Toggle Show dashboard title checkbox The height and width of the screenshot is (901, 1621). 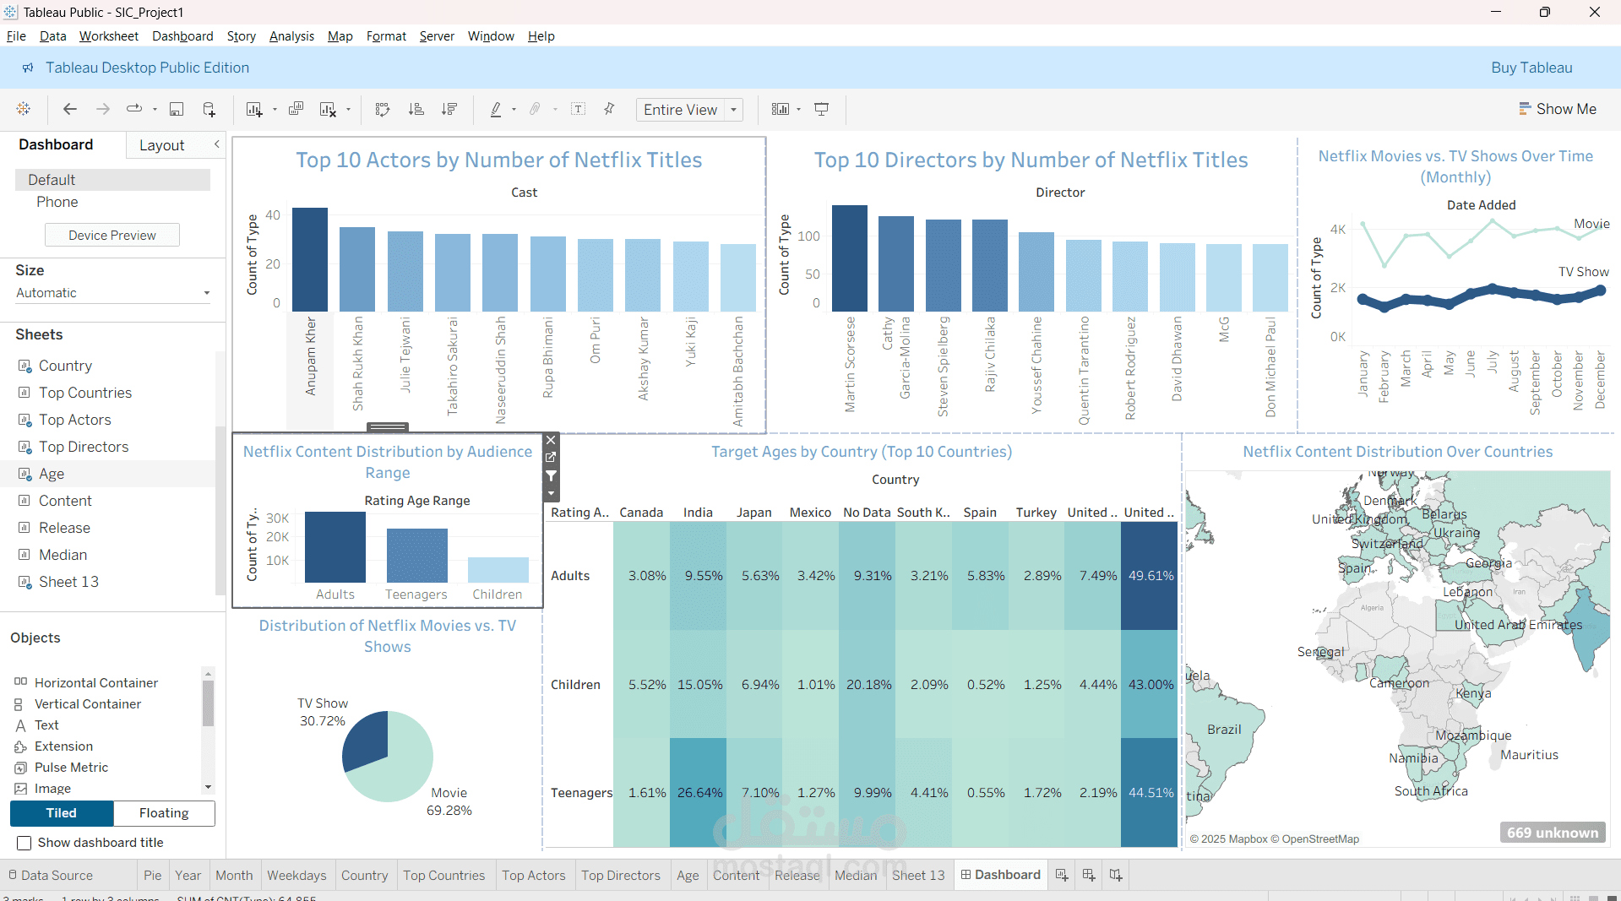(24, 843)
